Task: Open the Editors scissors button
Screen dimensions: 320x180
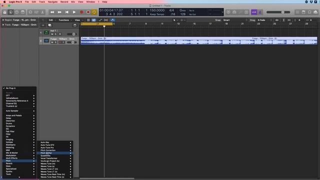Action: click(42, 12)
